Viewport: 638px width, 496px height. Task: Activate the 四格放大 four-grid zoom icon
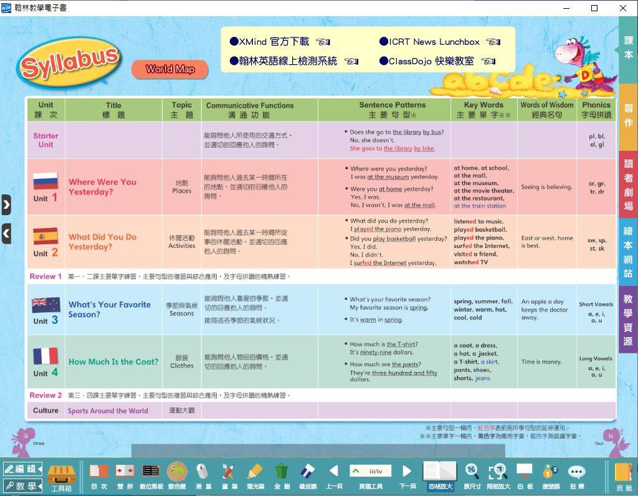[439, 471]
